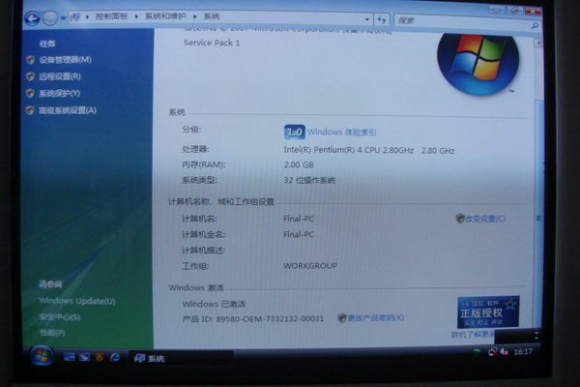Expand the arrow before 控制面板 breadcrumb
This screenshot has height=387, width=580.
pos(87,16)
